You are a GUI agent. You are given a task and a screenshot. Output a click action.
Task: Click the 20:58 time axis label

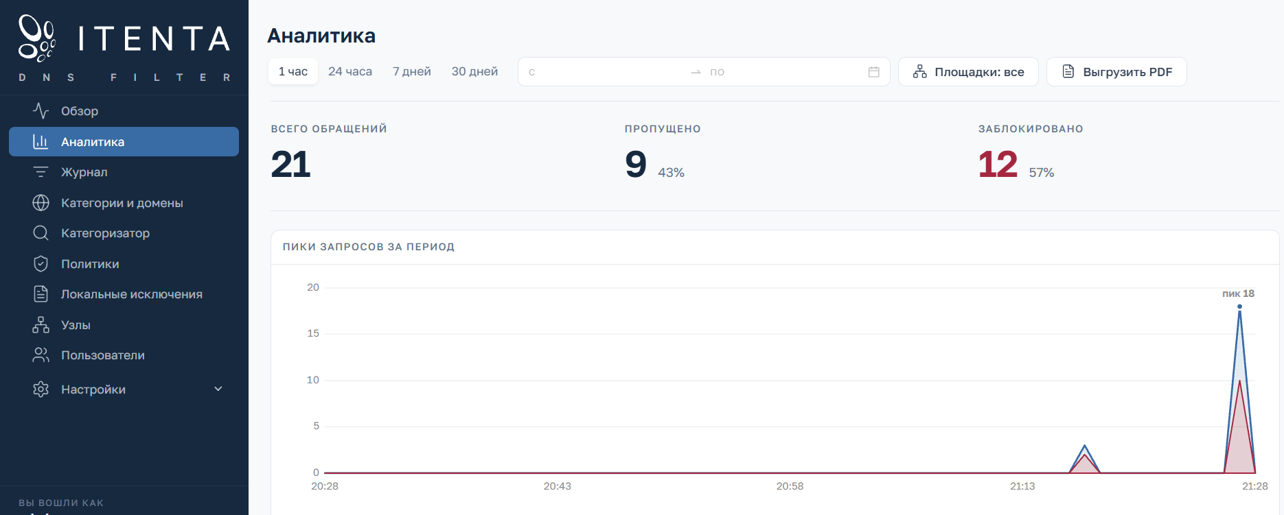click(790, 486)
